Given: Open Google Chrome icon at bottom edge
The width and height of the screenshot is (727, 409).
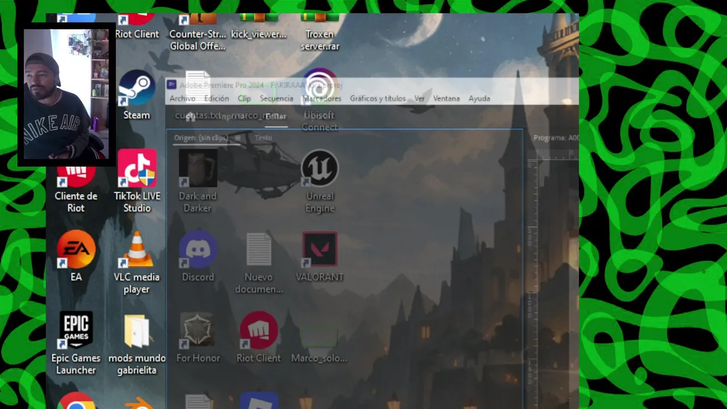Looking at the screenshot, I should click(x=76, y=400).
